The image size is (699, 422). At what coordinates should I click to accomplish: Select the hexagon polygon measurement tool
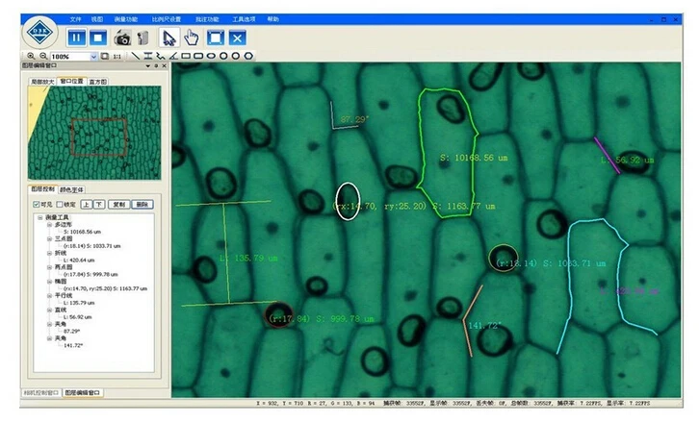click(x=248, y=56)
